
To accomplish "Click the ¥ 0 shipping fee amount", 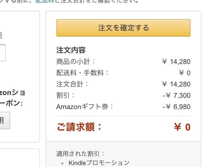I will coord(185,73).
